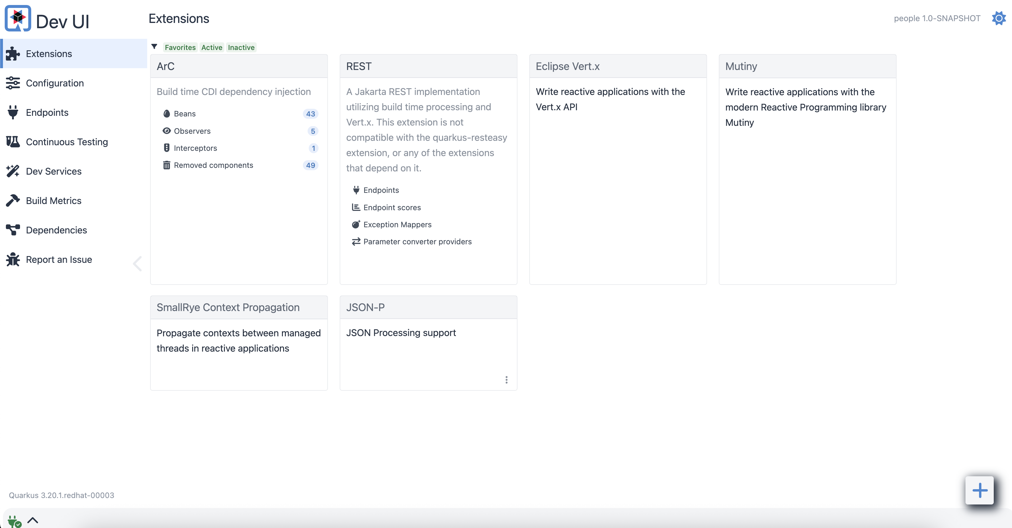Open Continuous Testing page
1012x528 pixels.
click(x=67, y=142)
